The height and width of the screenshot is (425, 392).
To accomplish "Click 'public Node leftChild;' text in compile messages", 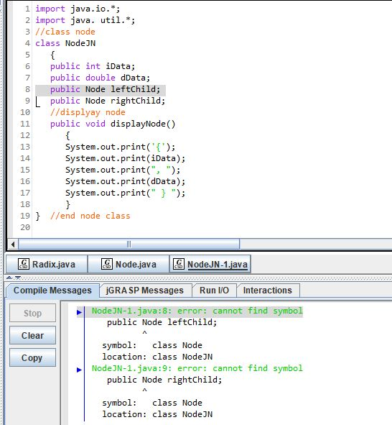I will click(x=162, y=322).
